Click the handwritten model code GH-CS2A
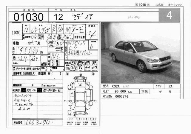Image resolution: width=191 pixels, height=134 pixels. pos(49,37)
